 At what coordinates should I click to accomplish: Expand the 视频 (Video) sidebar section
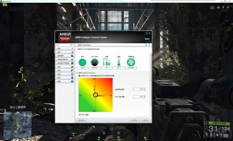point(65,67)
